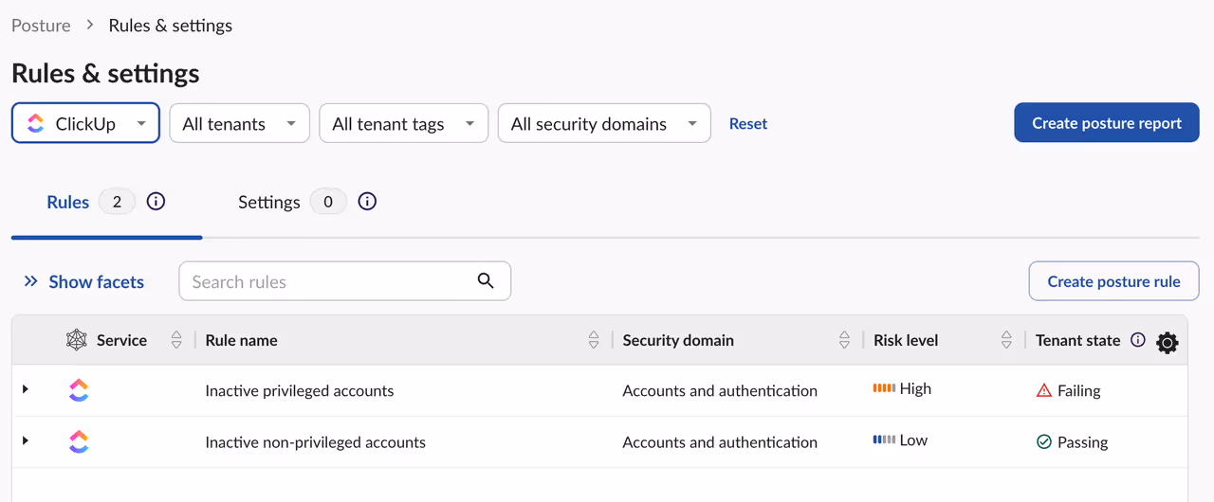Open table column settings gear
This screenshot has width=1214, height=502.
[1168, 343]
